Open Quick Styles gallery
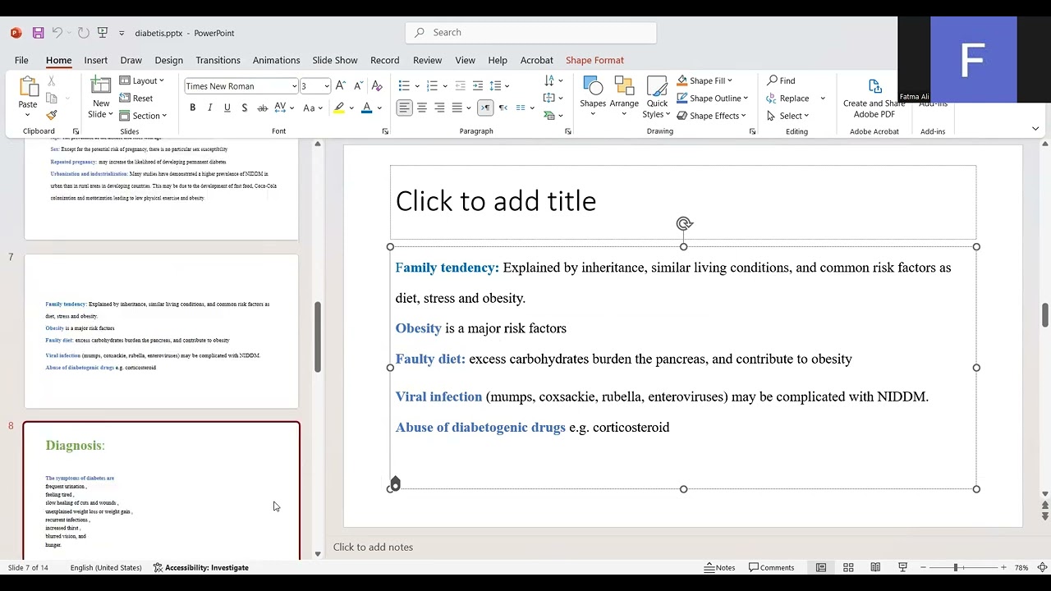 coord(657,97)
